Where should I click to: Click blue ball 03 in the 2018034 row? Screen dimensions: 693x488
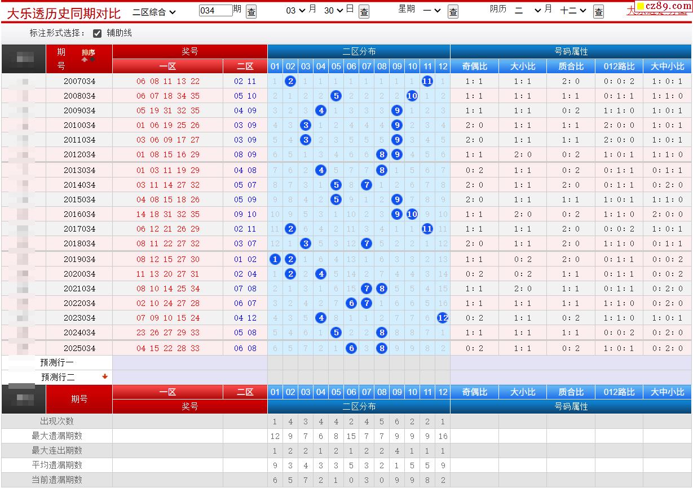(x=306, y=243)
